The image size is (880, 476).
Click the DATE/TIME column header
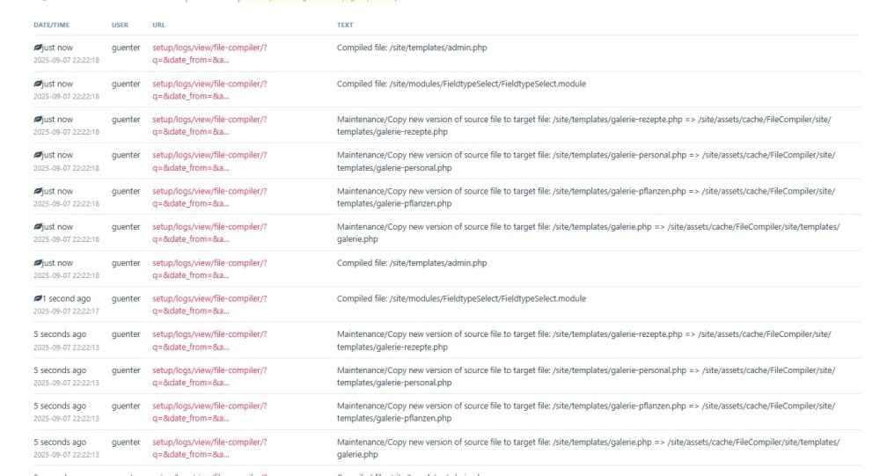49,25
